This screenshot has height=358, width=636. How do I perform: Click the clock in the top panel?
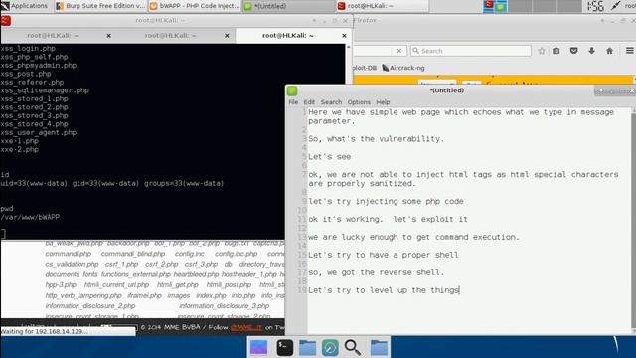click(596, 6)
